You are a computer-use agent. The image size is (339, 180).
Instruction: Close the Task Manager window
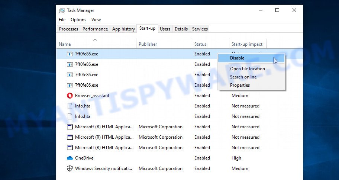(294, 10)
